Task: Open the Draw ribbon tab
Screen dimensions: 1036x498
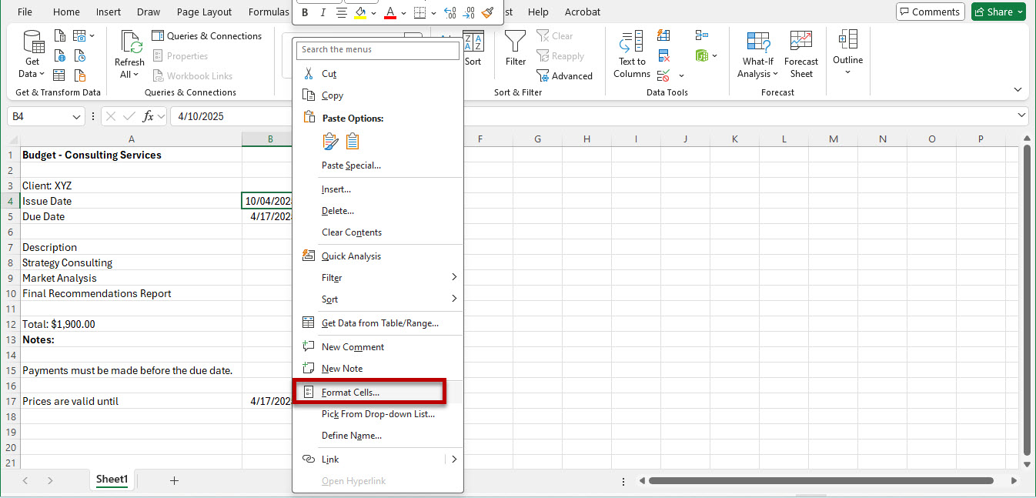Action: point(149,12)
